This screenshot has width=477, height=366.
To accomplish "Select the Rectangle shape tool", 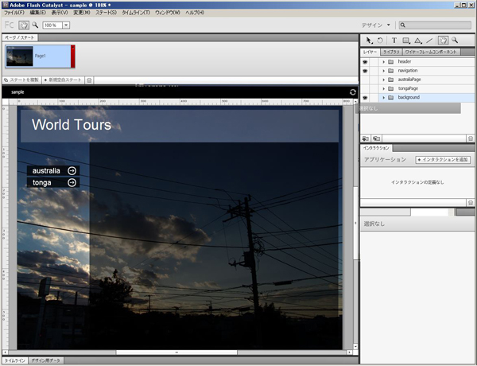I will 406,41.
